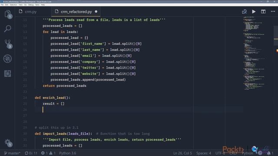This screenshot has width=278, height=156.
Task: Open the Search view in activity bar
Action: (x=8, y=29)
